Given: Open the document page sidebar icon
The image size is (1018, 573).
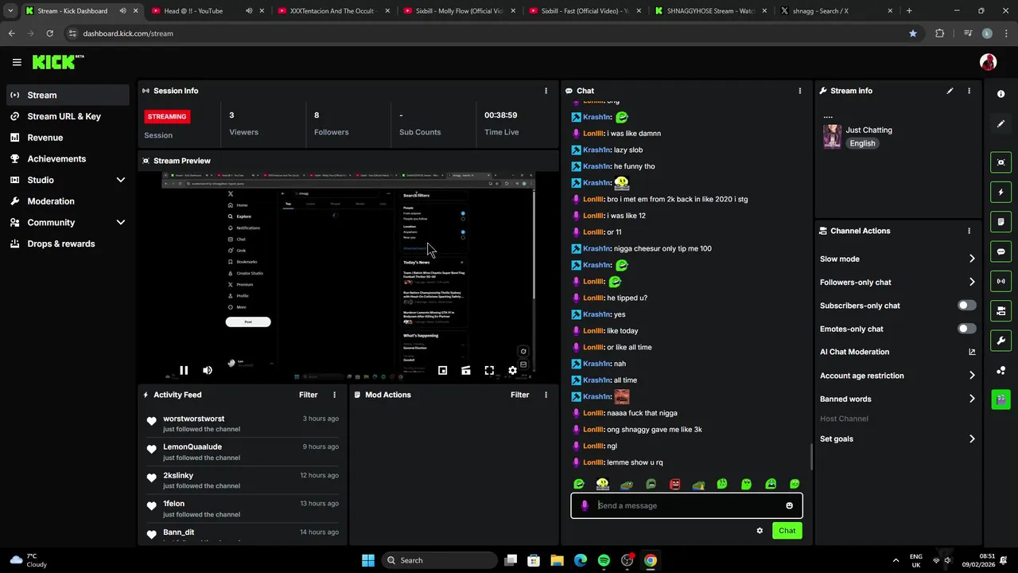Looking at the screenshot, I should pos(1001,221).
